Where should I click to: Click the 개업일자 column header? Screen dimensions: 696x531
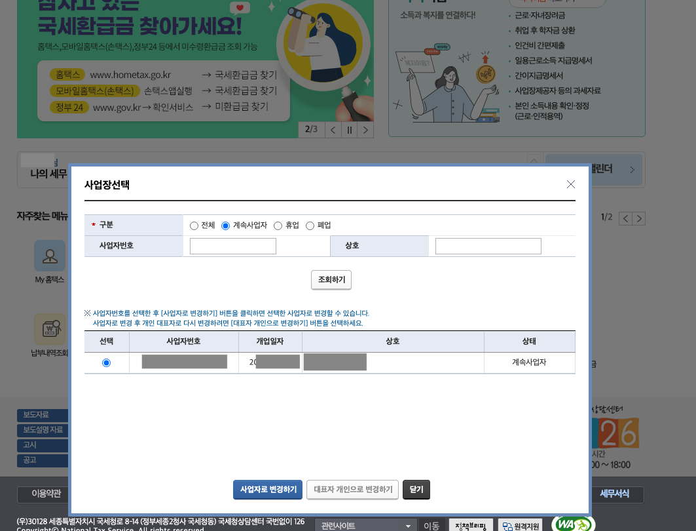[x=270, y=342]
